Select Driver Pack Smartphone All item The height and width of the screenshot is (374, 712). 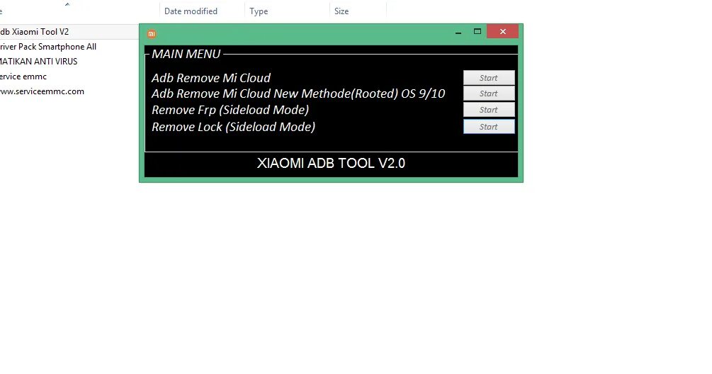[48, 47]
